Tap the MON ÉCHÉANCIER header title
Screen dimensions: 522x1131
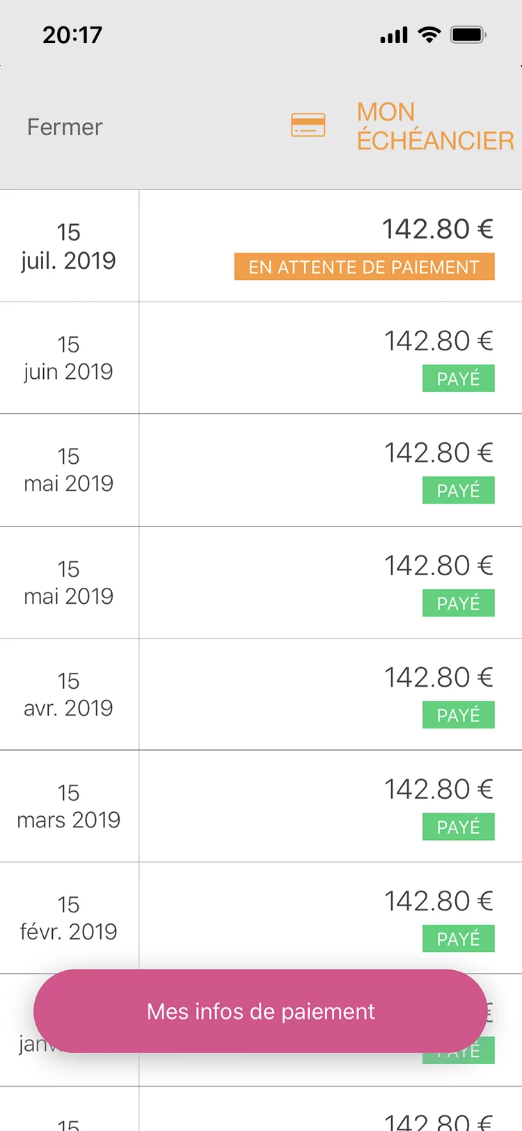(x=435, y=127)
